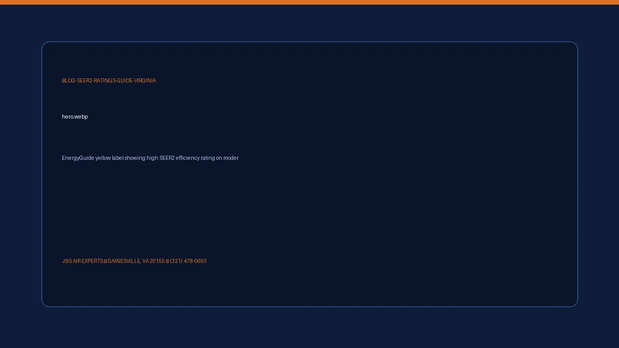Click the separator glyph before the phone number

167,261
